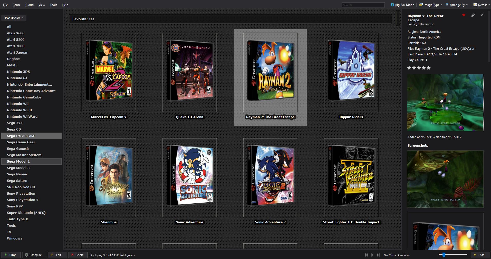Open the Image Type dropdown
This screenshot has width=491, height=259.
[431, 5]
